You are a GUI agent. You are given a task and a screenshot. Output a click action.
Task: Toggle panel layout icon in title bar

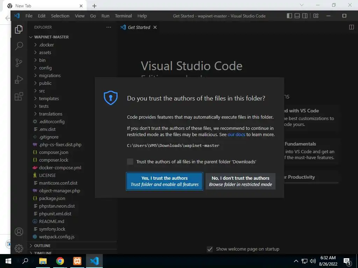coord(297,16)
